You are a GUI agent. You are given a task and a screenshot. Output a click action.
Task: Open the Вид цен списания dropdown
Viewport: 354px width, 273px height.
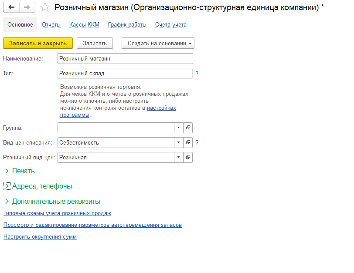(x=179, y=142)
